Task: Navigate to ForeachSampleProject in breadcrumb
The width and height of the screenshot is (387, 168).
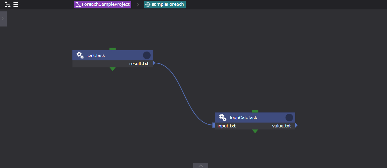Action: coord(105,5)
